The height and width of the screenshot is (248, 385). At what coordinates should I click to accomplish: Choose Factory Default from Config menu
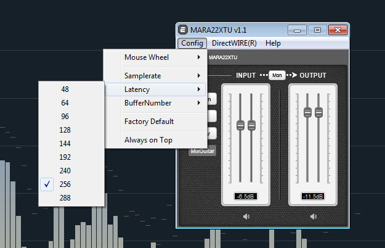tap(155, 122)
